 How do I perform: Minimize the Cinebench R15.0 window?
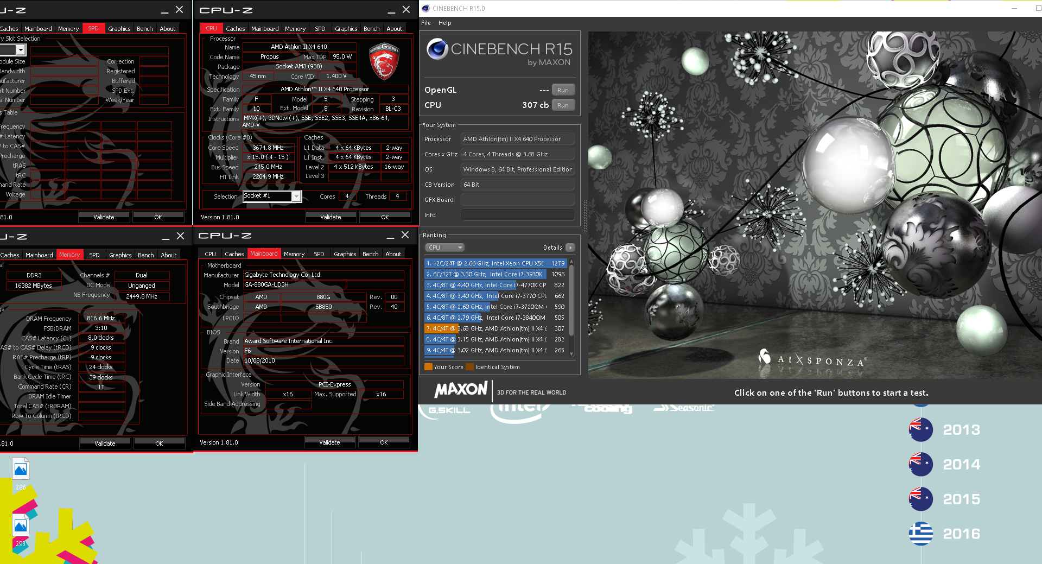pyautogui.click(x=1014, y=8)
